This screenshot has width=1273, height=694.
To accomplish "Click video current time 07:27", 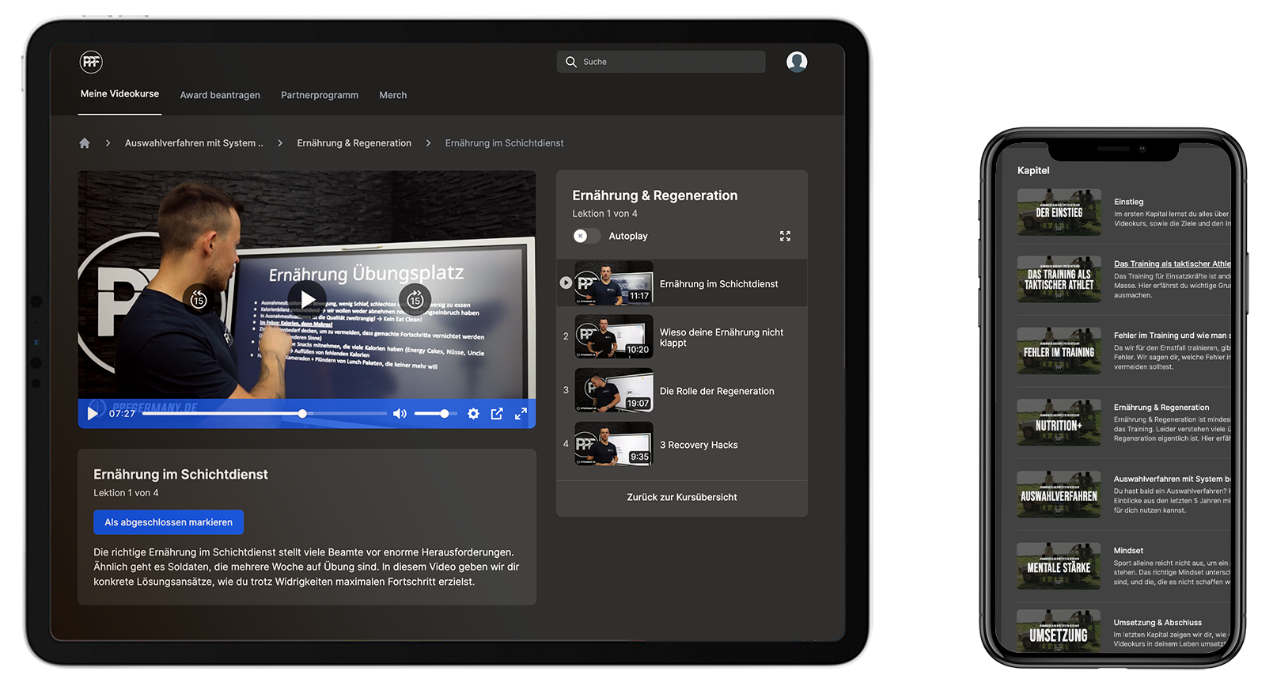I will (x=122, y=414).
